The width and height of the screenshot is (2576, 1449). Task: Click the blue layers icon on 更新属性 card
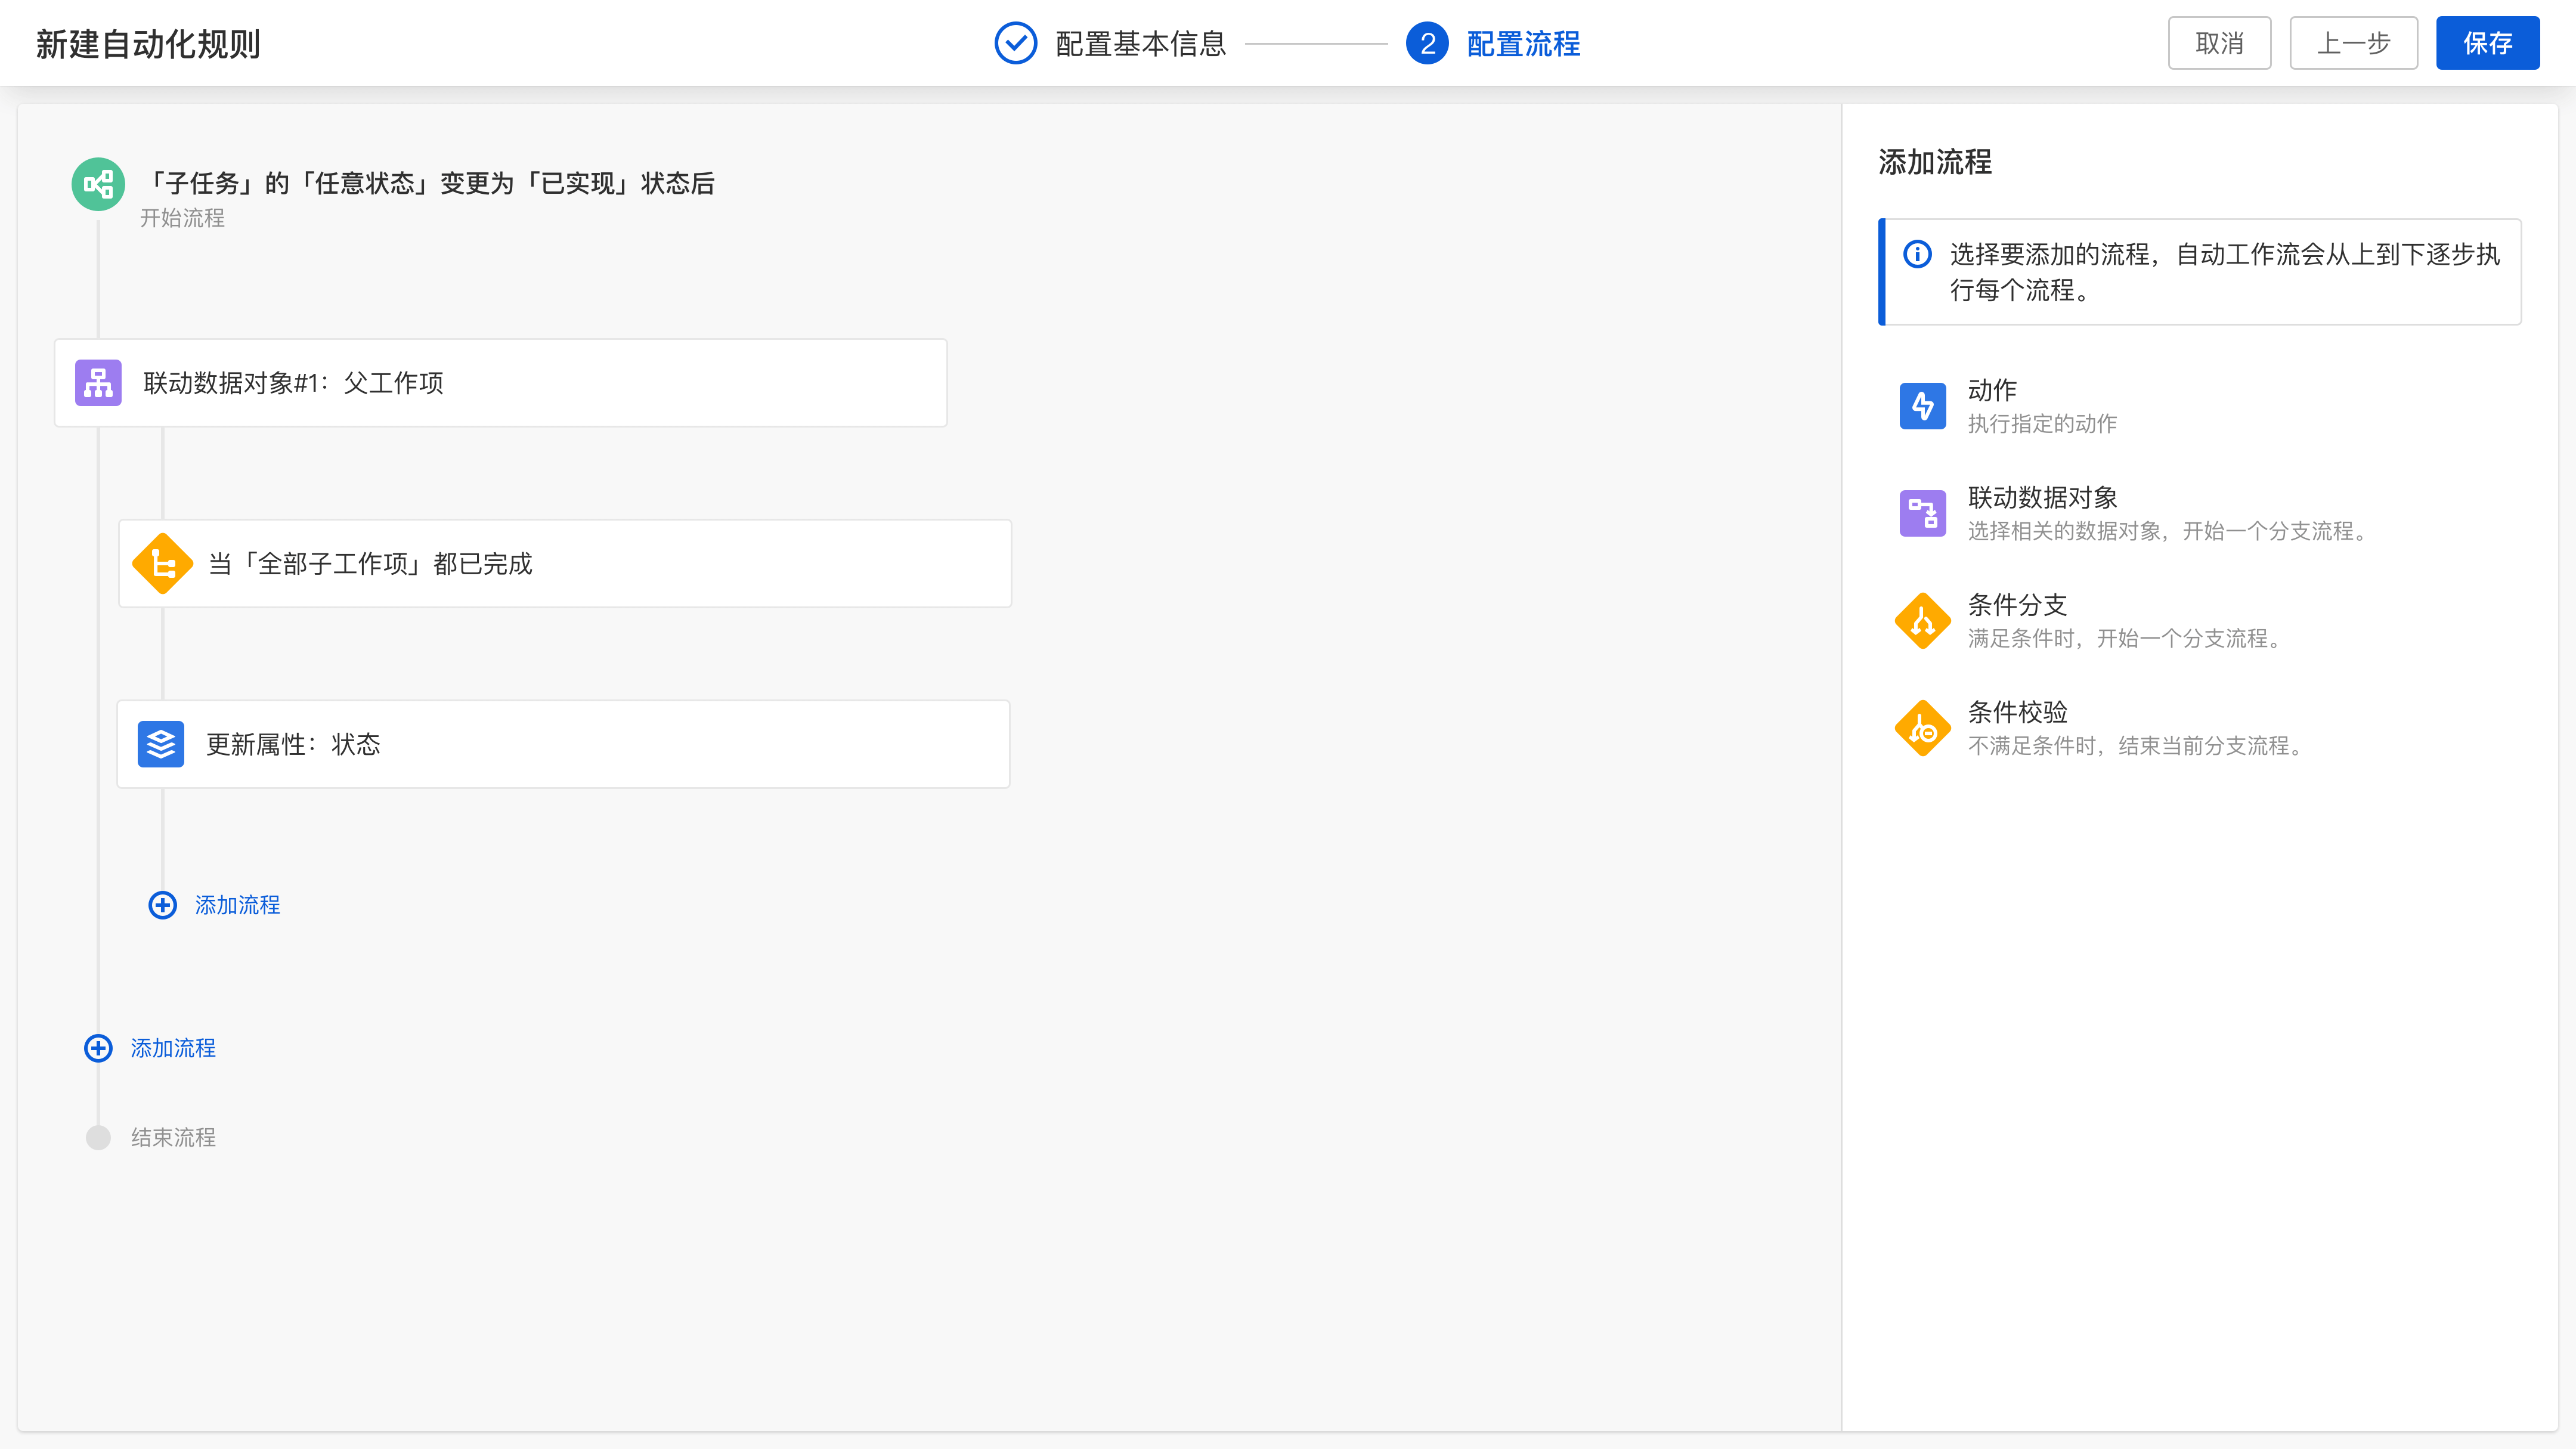[161, 744]
